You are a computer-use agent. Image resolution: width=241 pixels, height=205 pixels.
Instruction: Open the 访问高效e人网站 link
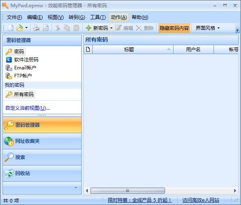(201, 200)
